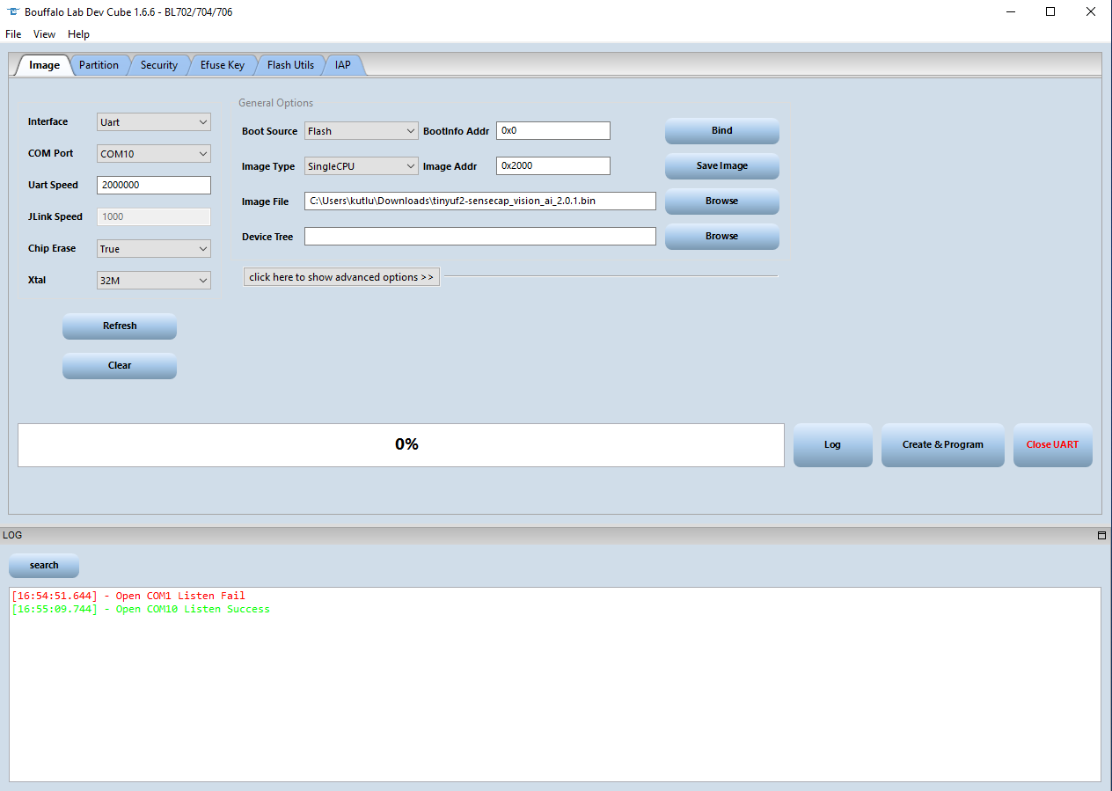Refresh the COM port list
This screenshot has width=1112, height=791.
tap(119, 326)
